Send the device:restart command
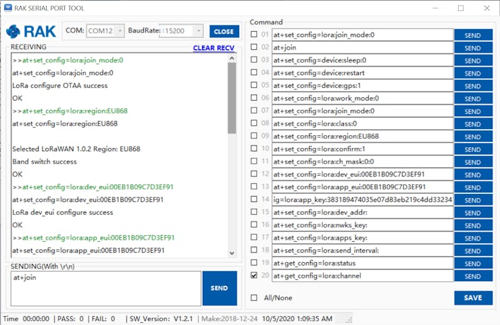Viewport: 500px width, 325px height. 473,73
